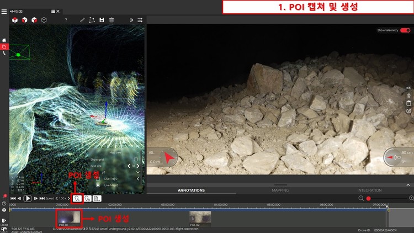414x233 pixels.
Task: Collapse the y2 map tree entry
Action: coord(138,172)
